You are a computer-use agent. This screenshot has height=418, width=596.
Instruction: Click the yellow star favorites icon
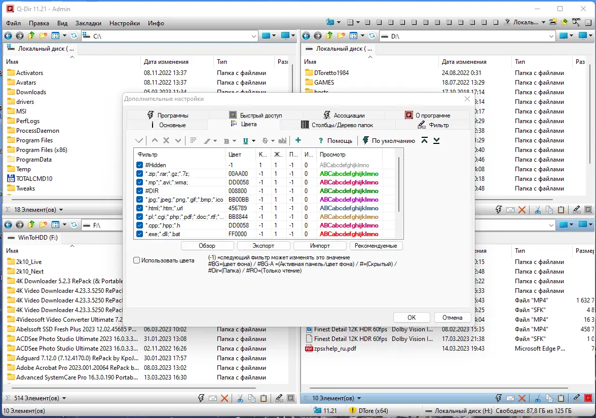pyautogui.click(x=565, y=22)
